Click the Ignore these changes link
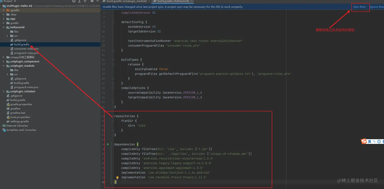Image resolution: width=384 pixels, height=189 pixels. [377, 7]
